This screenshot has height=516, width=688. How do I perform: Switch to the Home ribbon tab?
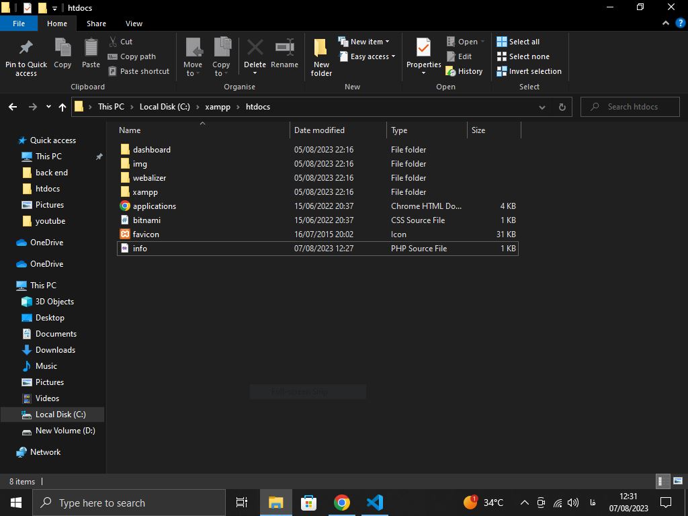coord(57,24)
